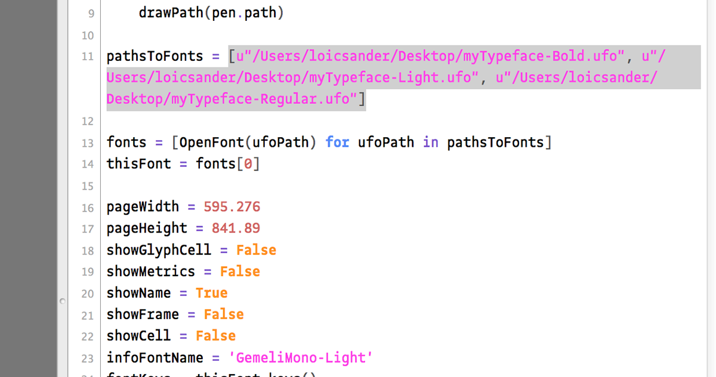Click the 'for' keyword on line 13
The image size is (716, 377).
337,143
